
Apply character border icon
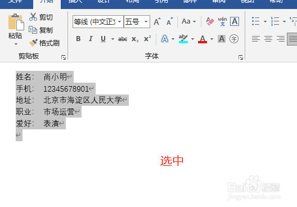pyautogui.click(x=235, y=21)
